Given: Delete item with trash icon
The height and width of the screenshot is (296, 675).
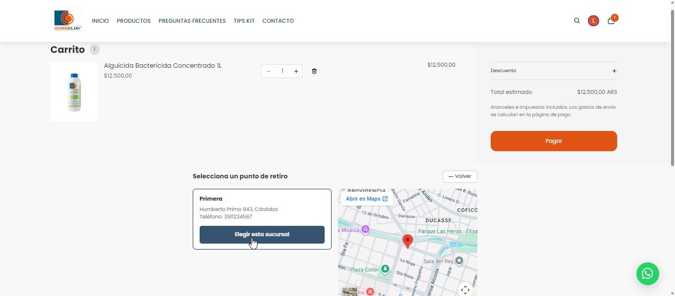Looking at the screenshot, I should tap(314, 71).
